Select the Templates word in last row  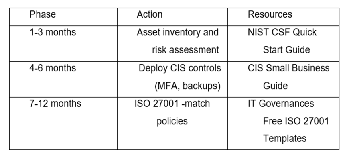tap(285, 139)
